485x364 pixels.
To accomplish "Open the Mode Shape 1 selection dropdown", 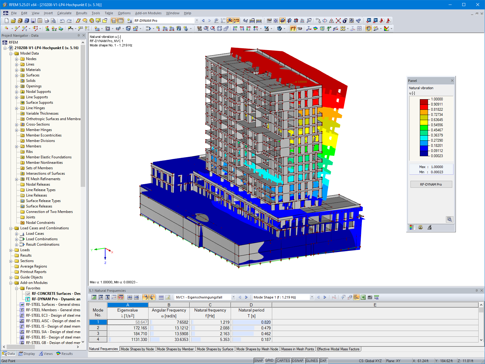I will [312, 297].
